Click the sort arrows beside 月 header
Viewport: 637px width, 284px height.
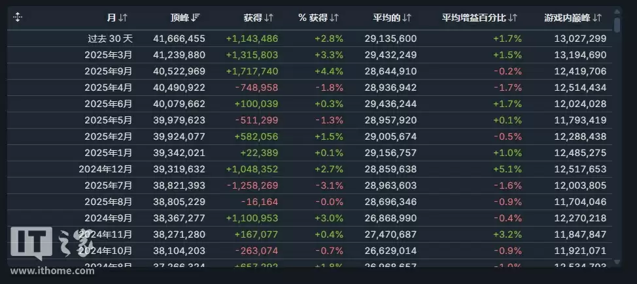pos(123,17)
